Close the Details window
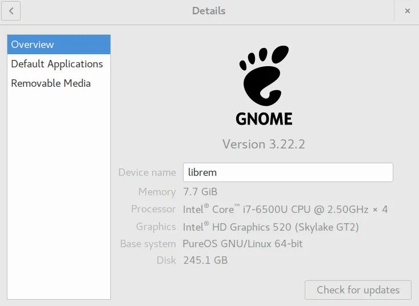 (407, 11)
